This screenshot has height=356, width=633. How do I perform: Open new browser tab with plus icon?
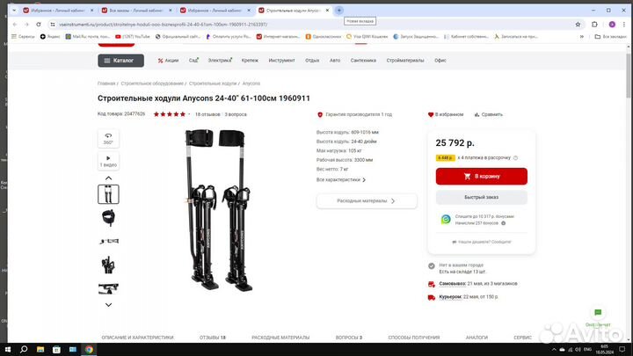pyautogui.click(x=339, y=11)
